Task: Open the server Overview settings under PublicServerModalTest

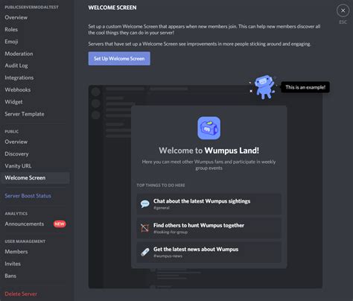Action: [x=16, y=17]
